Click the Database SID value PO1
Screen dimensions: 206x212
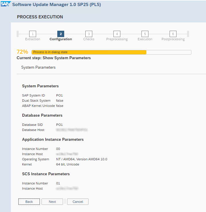[x=59, y=125]
